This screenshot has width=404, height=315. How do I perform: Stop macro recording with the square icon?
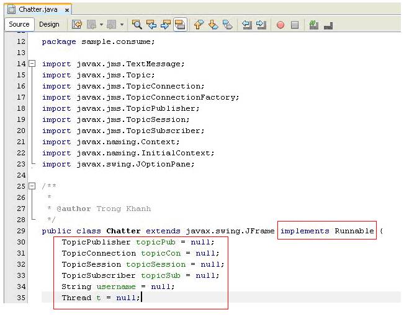[x=295, y=25]
